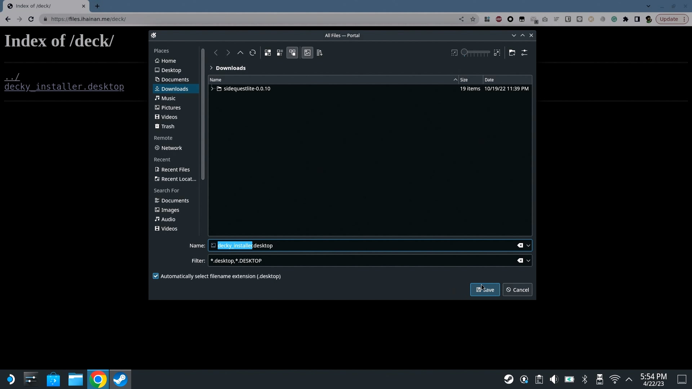Image resolution: width=692 pixels, height=389 pixels.
Task: Expand the sidequestlite-0.0.10 folder tree
Action: (212, 89)
